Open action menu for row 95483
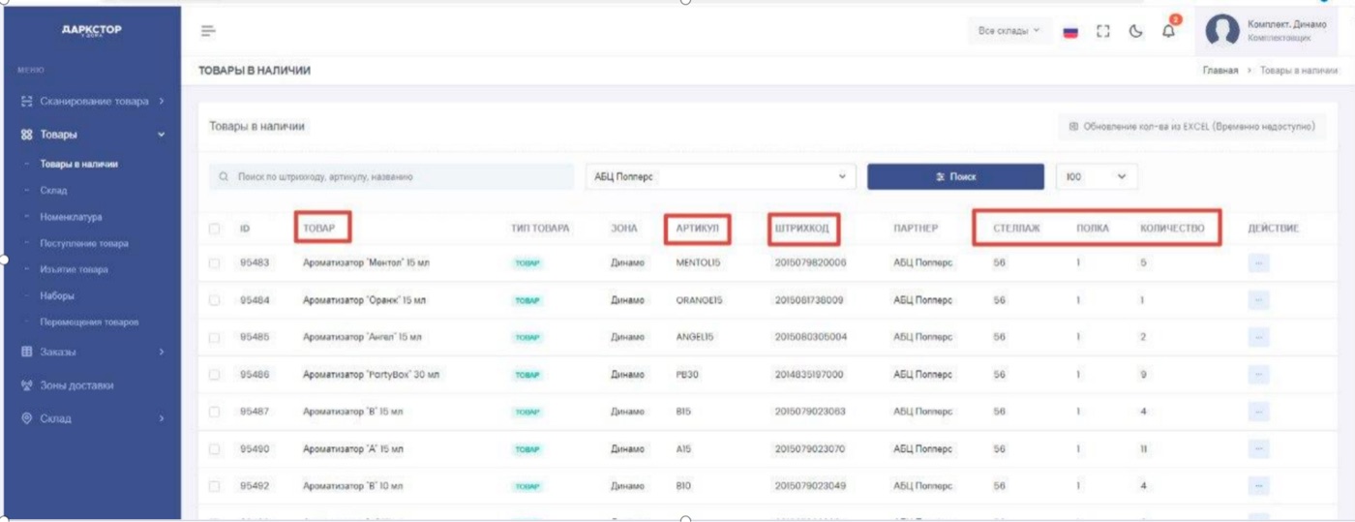The image size is (1355, 522). 1258,262
